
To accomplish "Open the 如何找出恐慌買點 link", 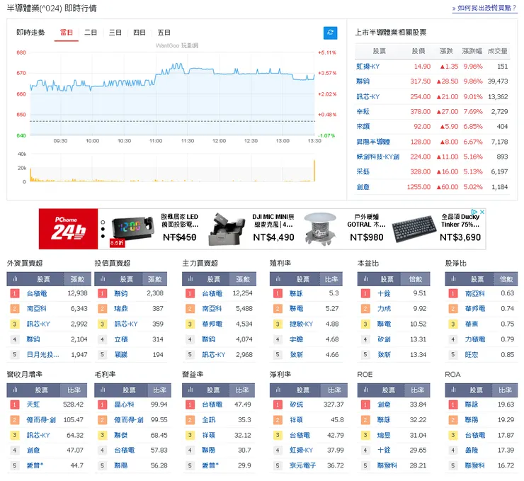I will pyautogui.click(x=484, y=8).
